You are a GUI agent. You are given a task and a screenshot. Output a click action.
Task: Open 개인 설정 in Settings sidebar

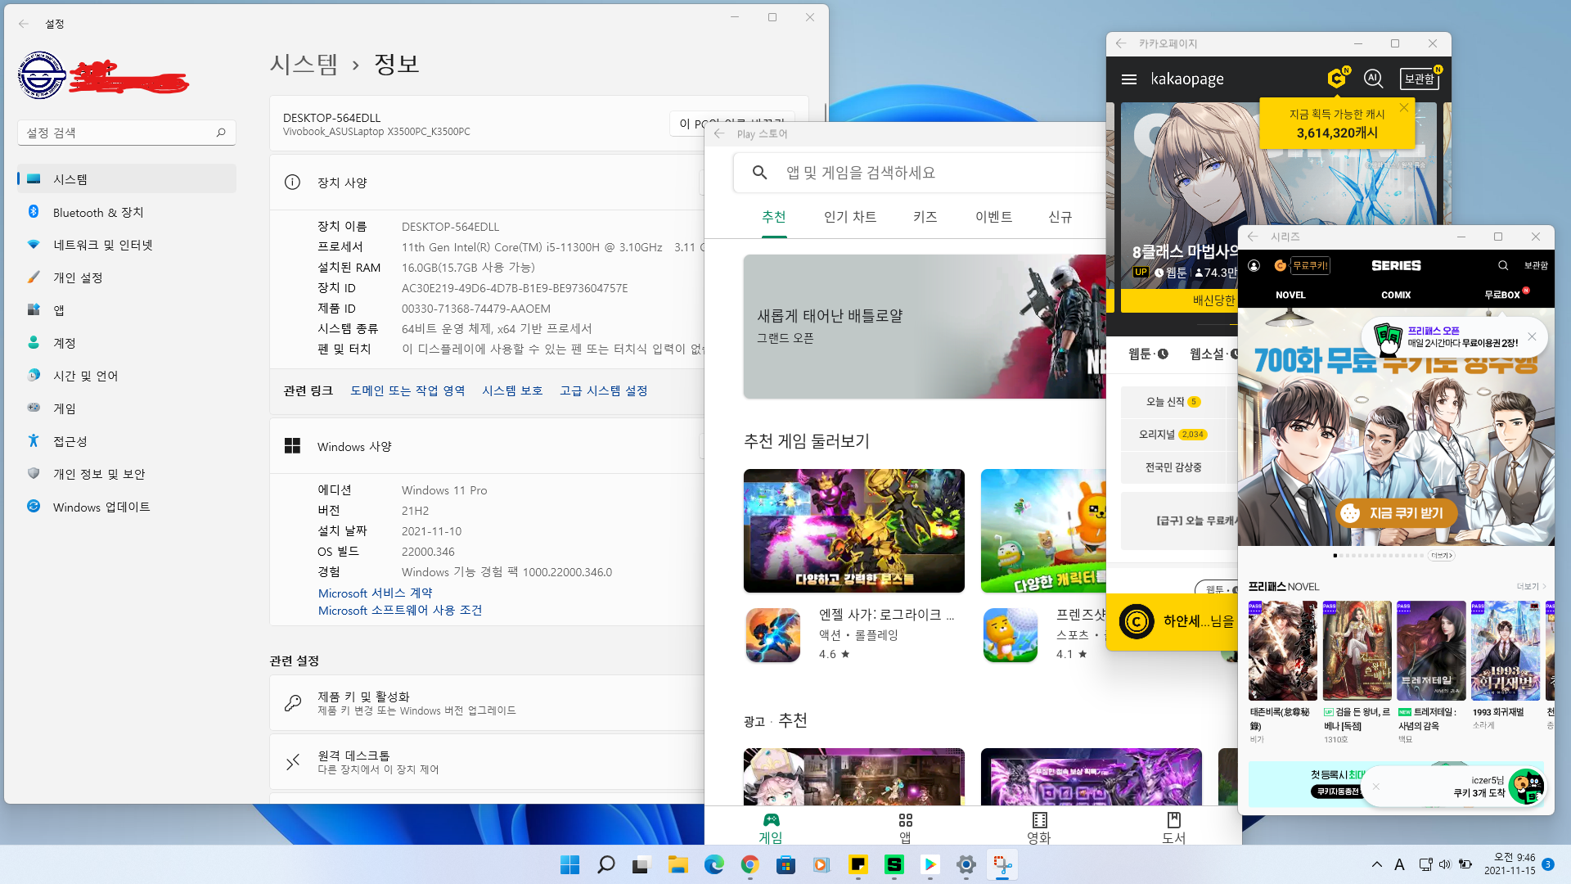click(127, 277)
